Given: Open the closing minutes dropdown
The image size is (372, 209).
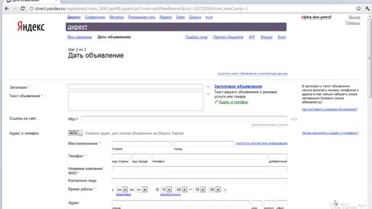Looking at the screenshot, I should coord(214,190).
